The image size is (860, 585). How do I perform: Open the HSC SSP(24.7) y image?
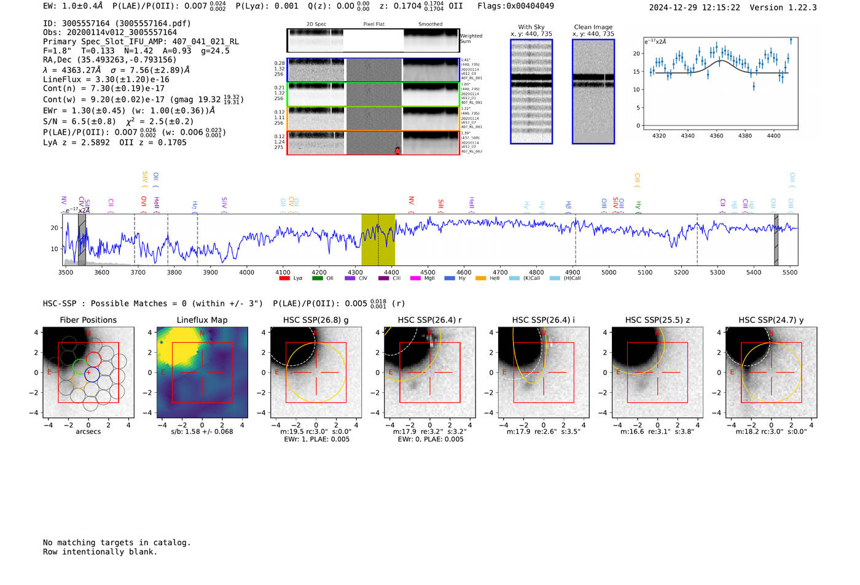pyautogui.click(x=771, y=373)
